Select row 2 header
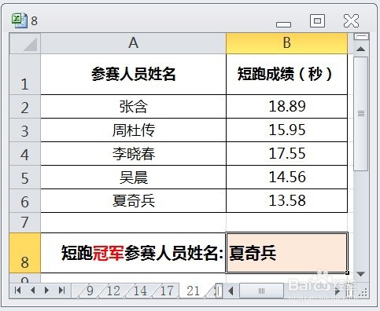The image size is (380, 311). 25,107
